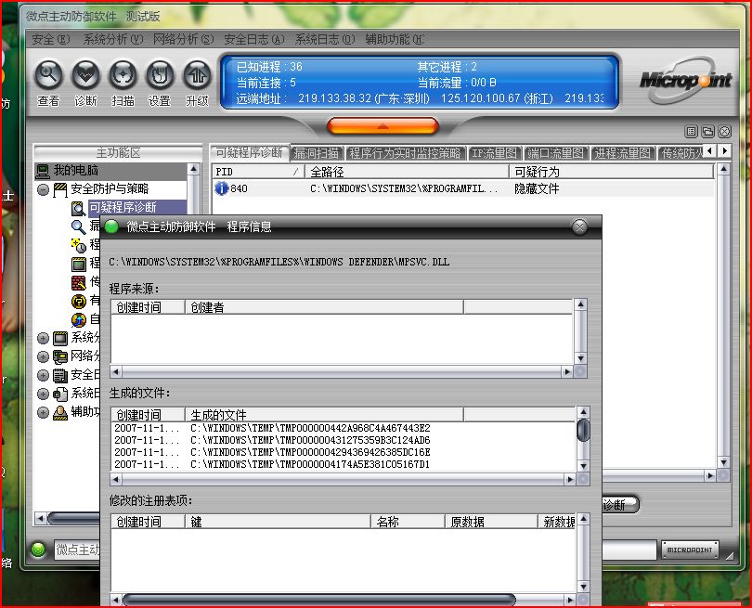The height and width of the screenshot is (608, 752).
Task: Expand the 安全日志 tree node
Action: (43, 375)
